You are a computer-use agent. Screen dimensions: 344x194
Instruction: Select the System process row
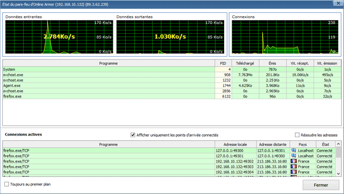point(172,69)
